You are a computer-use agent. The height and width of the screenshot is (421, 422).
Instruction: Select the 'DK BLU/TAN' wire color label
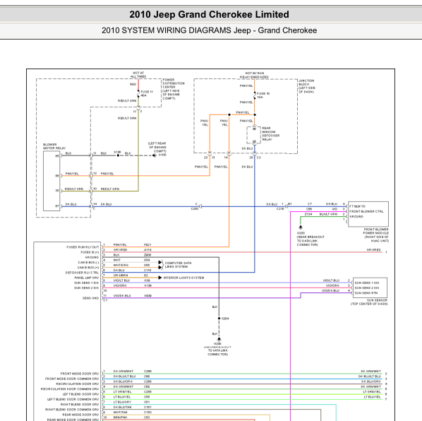pyautogui.click(x=123, y=407)
